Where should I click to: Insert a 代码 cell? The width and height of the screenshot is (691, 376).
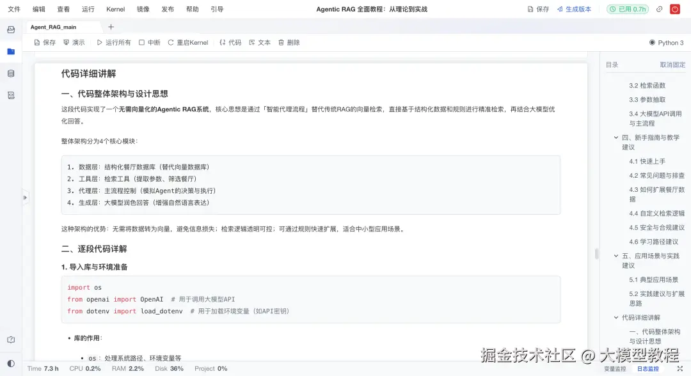point(230,43)
